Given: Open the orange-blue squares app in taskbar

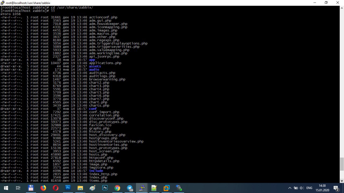Looking at the screenshot, I should (167, 188).
